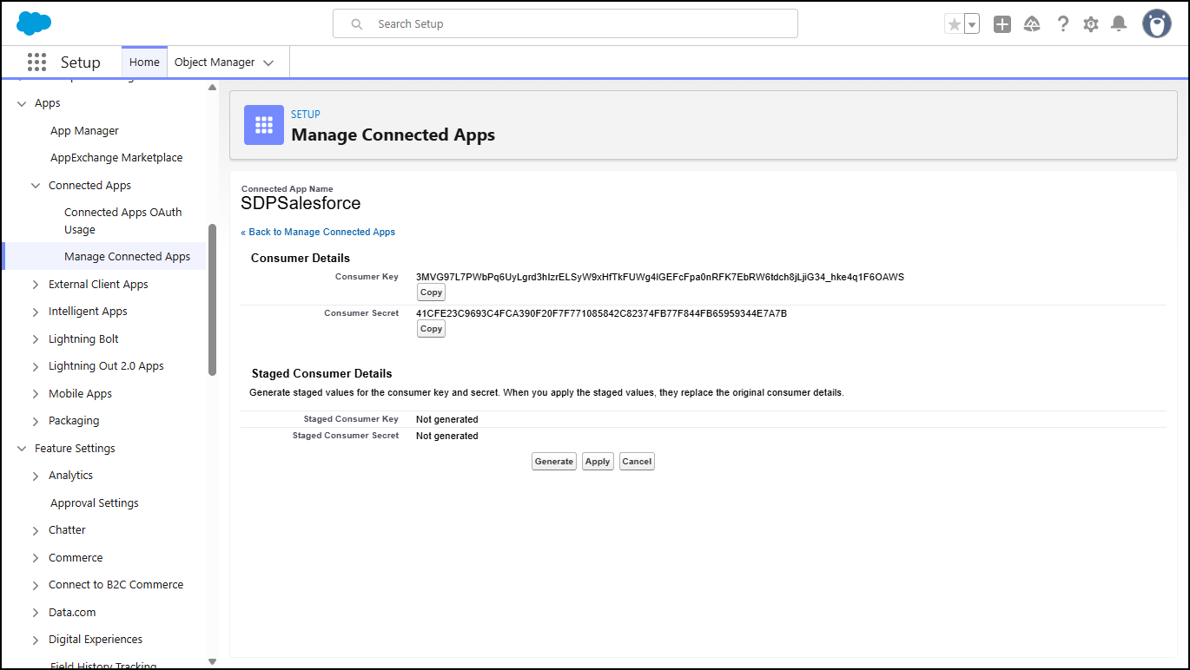Open the Help question mark icon
The height and width of the screenshot is (670, 1190).
pos(1062,24)
